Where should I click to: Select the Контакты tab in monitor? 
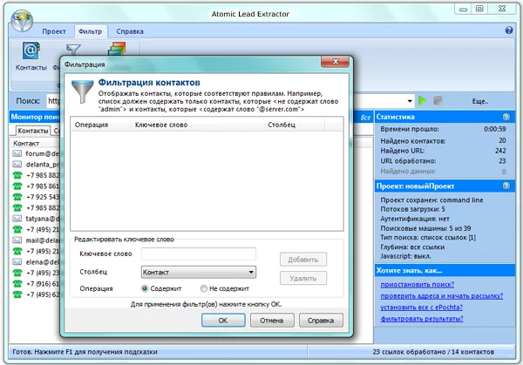pyautogui.click(x=33, y=131)
